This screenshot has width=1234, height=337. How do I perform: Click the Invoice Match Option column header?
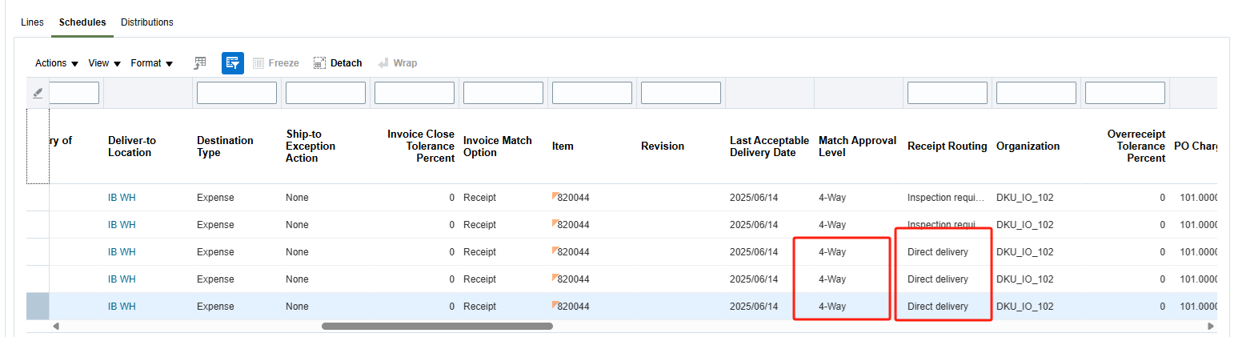coord(498,146)
